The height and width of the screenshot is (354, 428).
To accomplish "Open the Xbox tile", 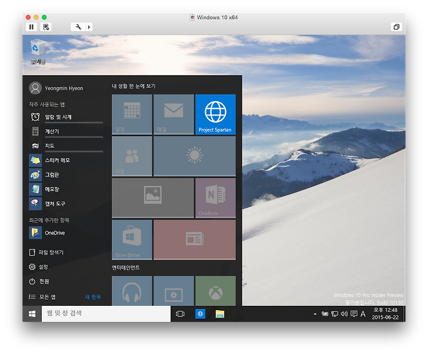I will pos(215,291).
